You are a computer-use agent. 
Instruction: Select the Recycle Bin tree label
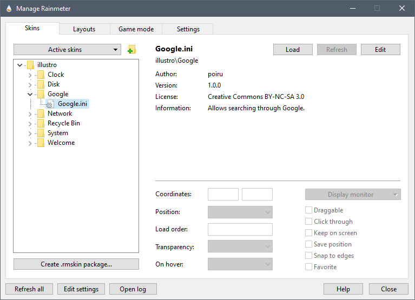coord(64,123)
